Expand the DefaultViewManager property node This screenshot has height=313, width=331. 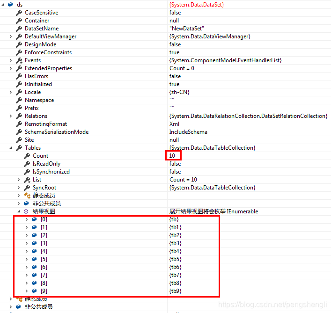coord(11,36)
